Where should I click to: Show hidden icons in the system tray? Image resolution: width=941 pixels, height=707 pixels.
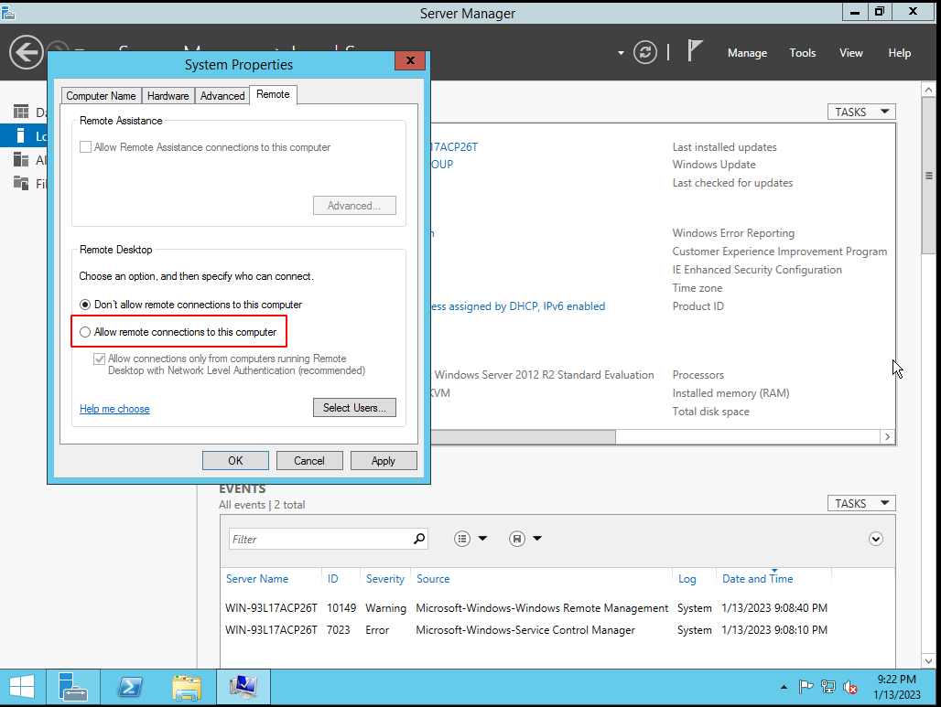pos(784,687)
